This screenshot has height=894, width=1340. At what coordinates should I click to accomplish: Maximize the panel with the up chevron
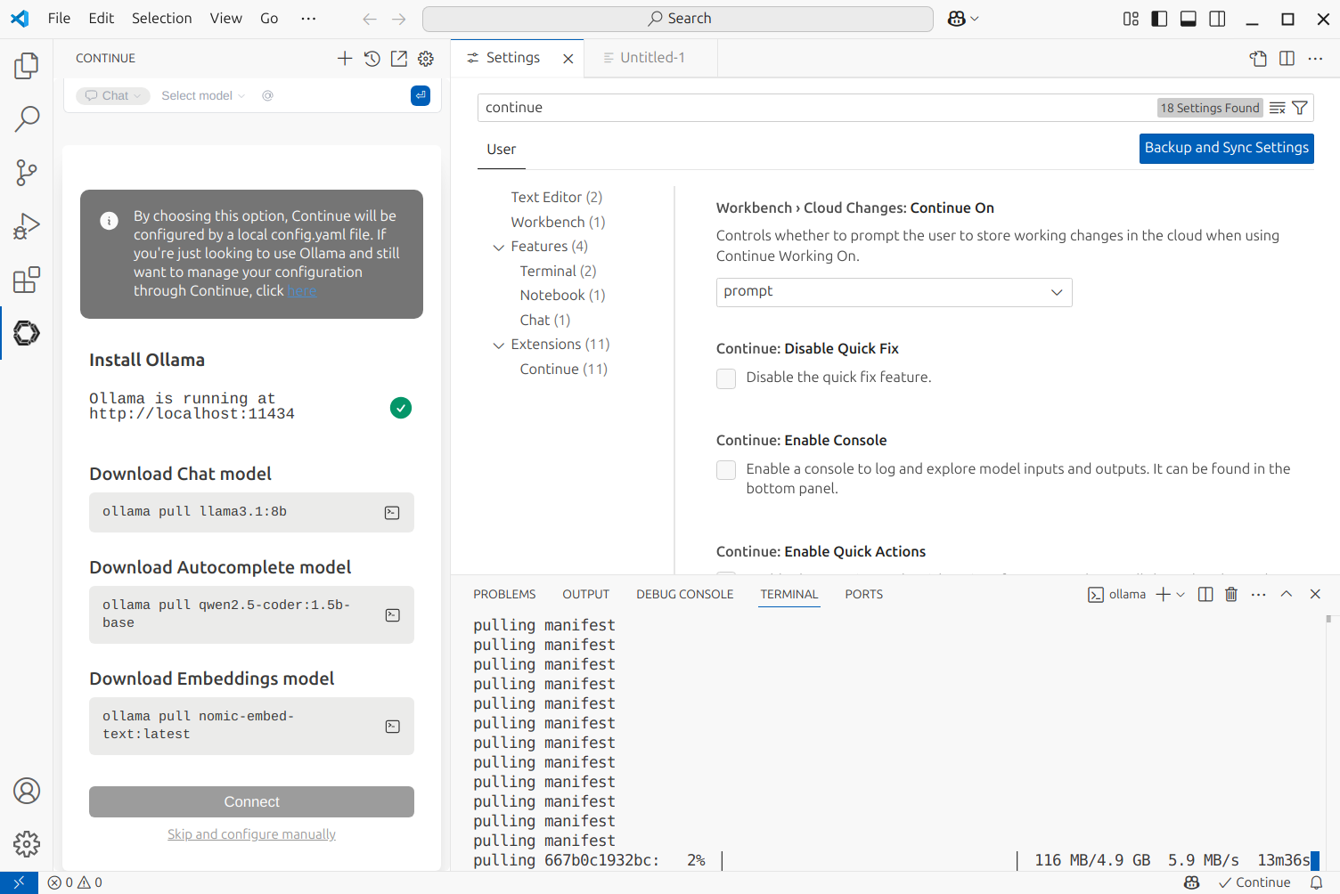click(1287, 594)
